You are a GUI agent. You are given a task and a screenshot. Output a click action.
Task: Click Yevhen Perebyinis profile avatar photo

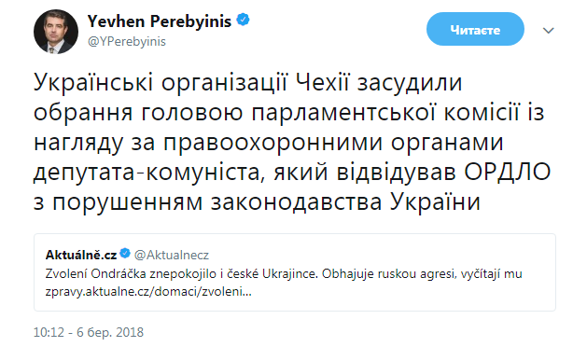[x=56, y=32]
